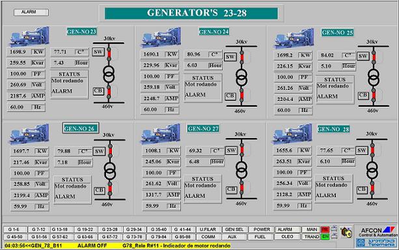This screenshot has width=399, height=250.
Task: Toggle the SW switch of generator 25
Action: pos(363,56)
